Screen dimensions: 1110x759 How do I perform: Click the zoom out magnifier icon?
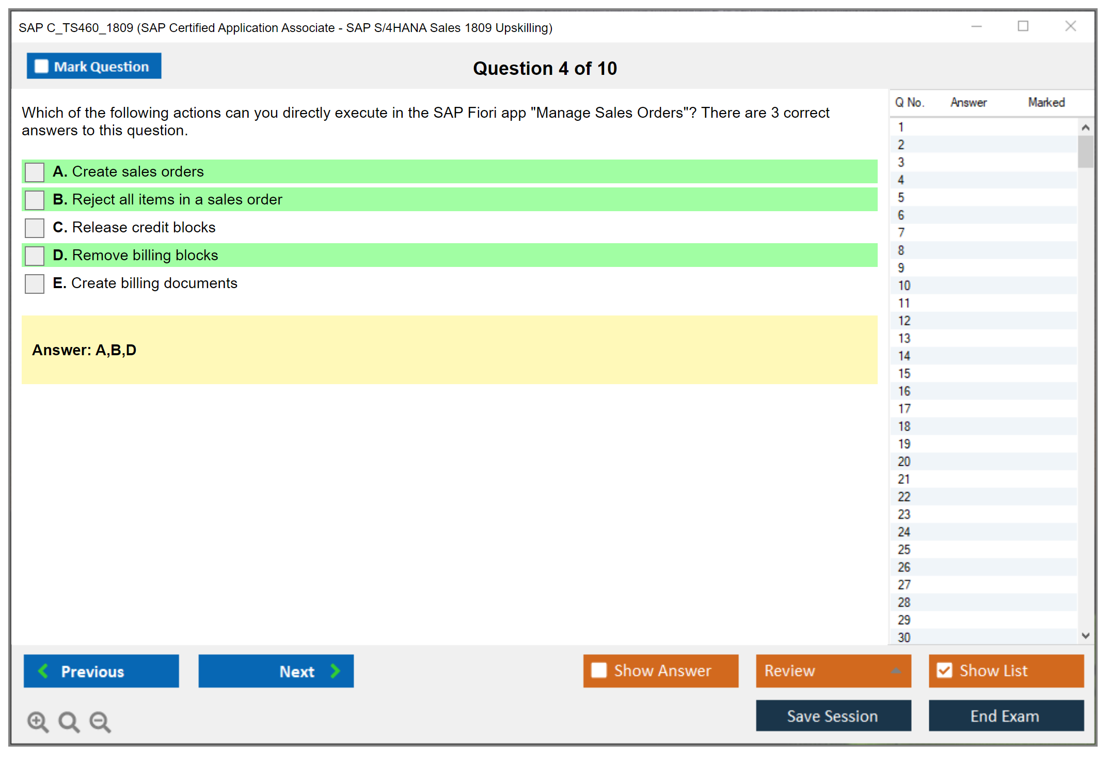tap(100, 721)
